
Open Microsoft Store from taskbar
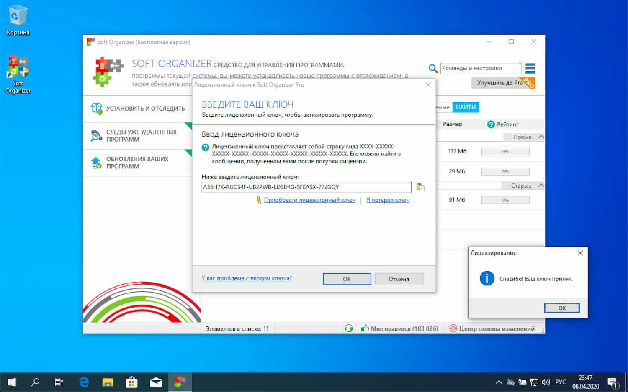point(132,382)
